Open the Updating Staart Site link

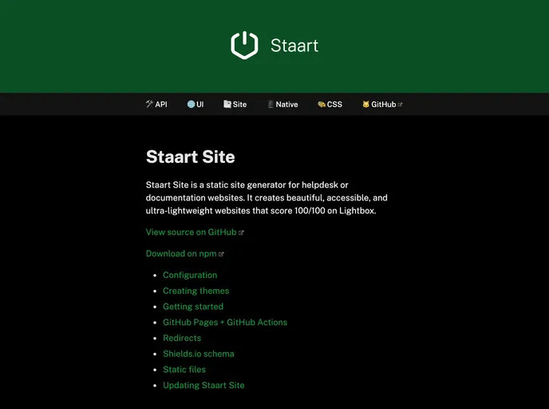point(203,385)
